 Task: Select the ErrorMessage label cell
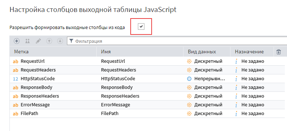(x=53, y=105)
